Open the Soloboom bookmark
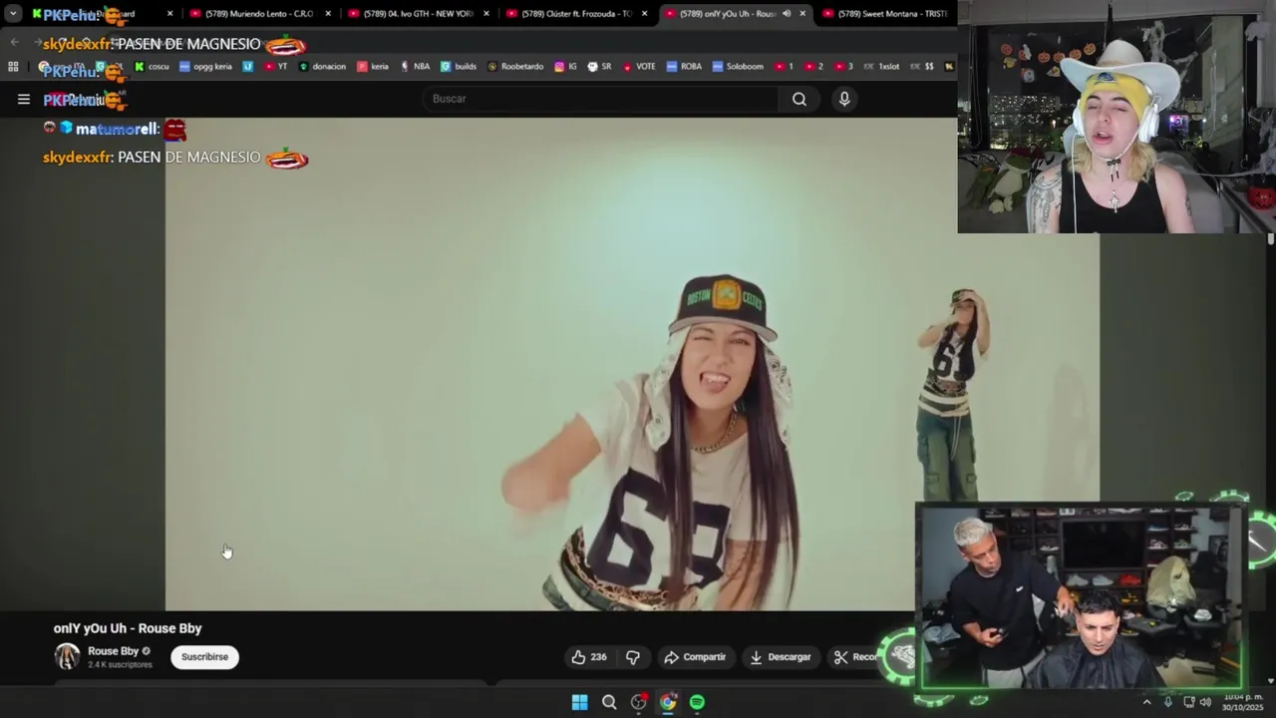1276x718 pixels. click(x=738, y=67)
